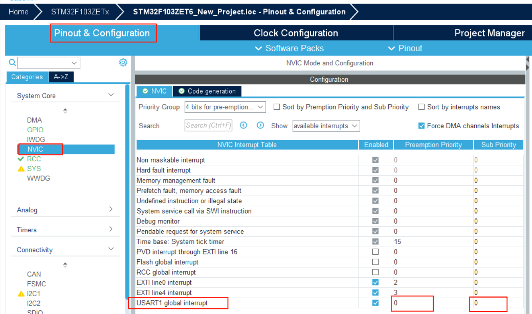Uncheck Force DMA channels Interrupts
The image size is (532, 314).
[421, 126]
